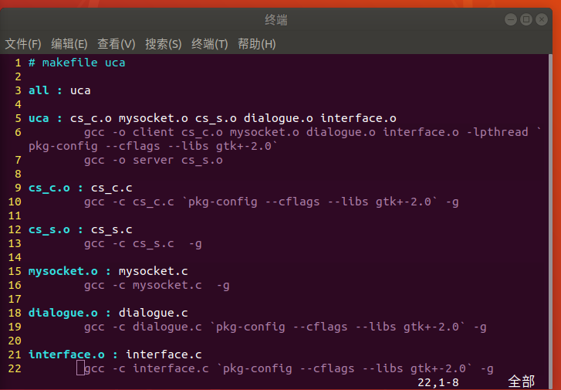Open the 终端(T) menu
The width and height of the screenshot is (561, 390).
click(x=210, y=44)
